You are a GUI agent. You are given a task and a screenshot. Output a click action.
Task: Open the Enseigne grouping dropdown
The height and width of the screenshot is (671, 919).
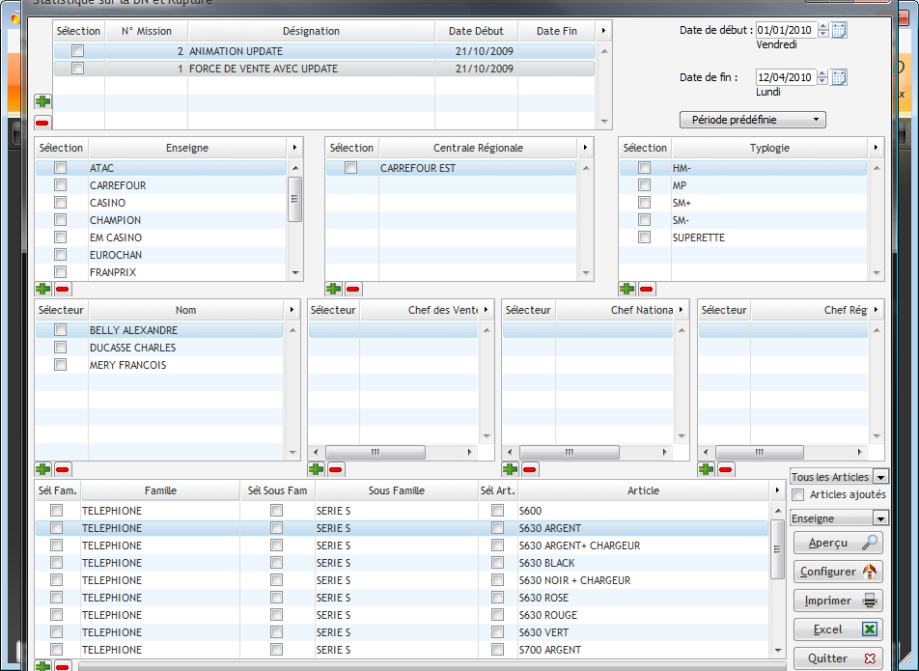pos(879,518)
